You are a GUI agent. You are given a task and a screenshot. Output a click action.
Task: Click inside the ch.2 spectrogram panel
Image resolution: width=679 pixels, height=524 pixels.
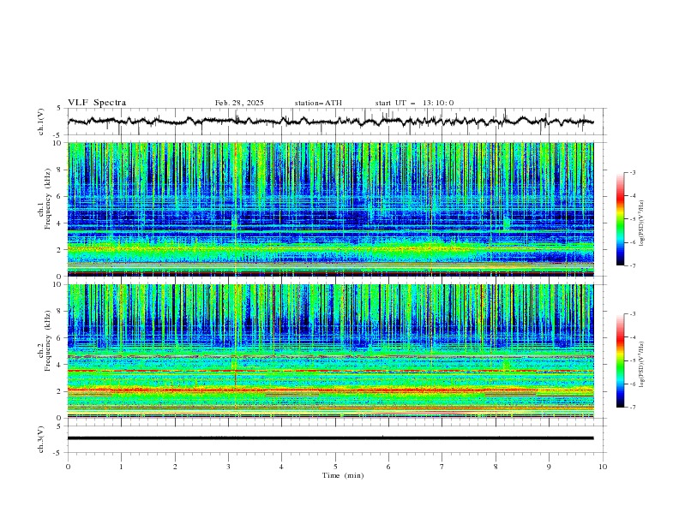tap(330, 351)
